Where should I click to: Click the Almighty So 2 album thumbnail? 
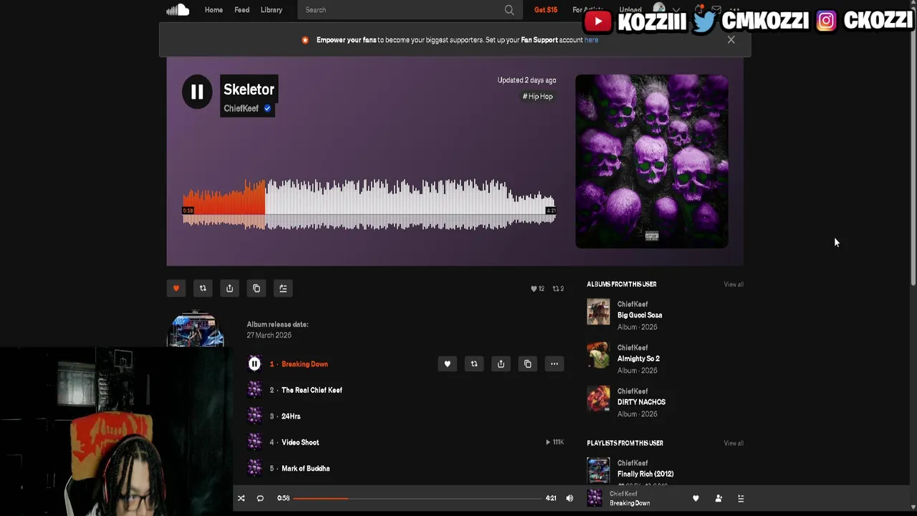(598, 355)
